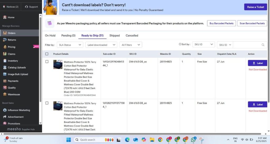Open the Inventory sidebar icon

[x=5, y=61]
